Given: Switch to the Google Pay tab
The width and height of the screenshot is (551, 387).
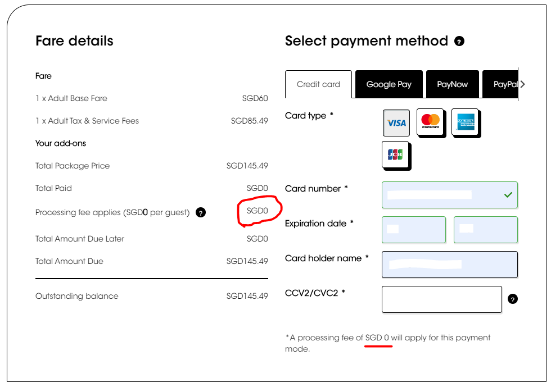Looking at the screenshot, I should (389, 84).
